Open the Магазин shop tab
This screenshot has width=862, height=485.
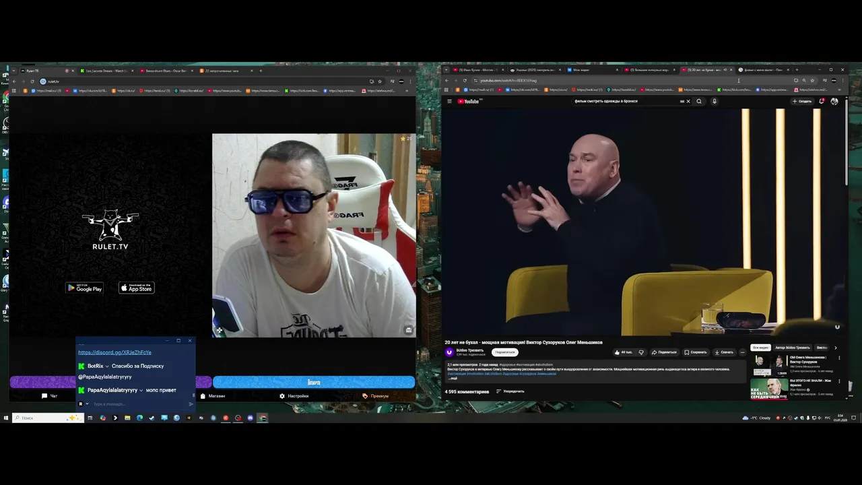[x=213, y=396]
